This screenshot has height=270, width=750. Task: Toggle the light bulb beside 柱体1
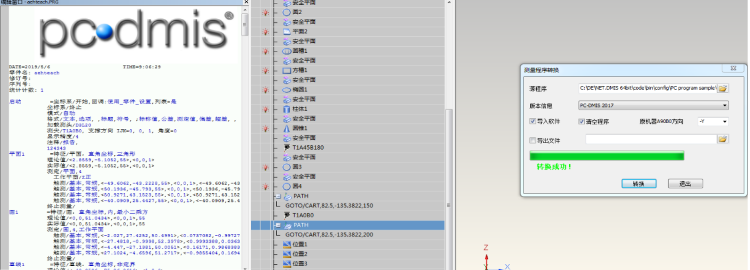(266, 109)
